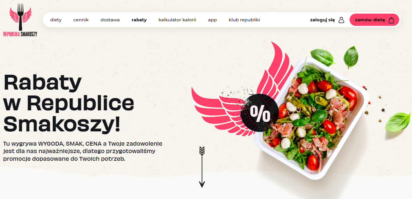
Task: Open the cennik page
Action: tap(81, 20)
